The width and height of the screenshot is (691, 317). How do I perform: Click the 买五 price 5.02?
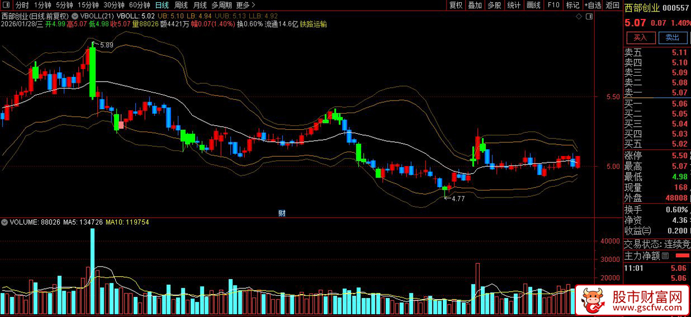(679, 144)
